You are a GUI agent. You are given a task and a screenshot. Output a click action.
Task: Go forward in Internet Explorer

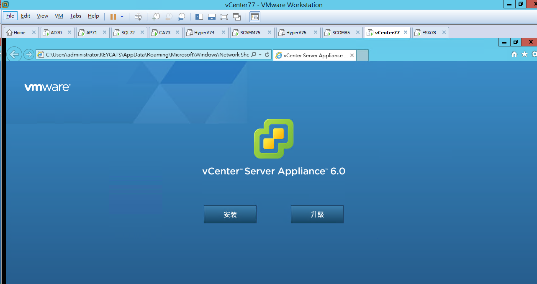pyautogui.click(x=28, y=54)
